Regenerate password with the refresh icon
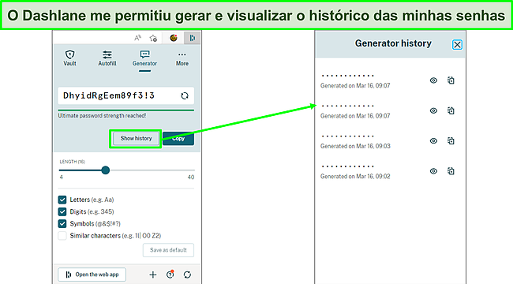Screen dimensions: 513x284 [x=185, y=95]
